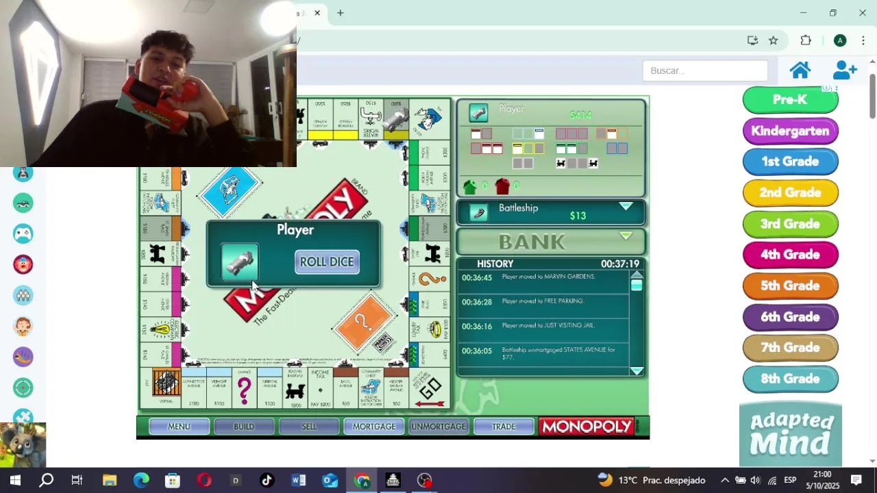This screenshot has width=877, height=493.
Task: Expand the Battleship player panel
Action: [626, 207]
